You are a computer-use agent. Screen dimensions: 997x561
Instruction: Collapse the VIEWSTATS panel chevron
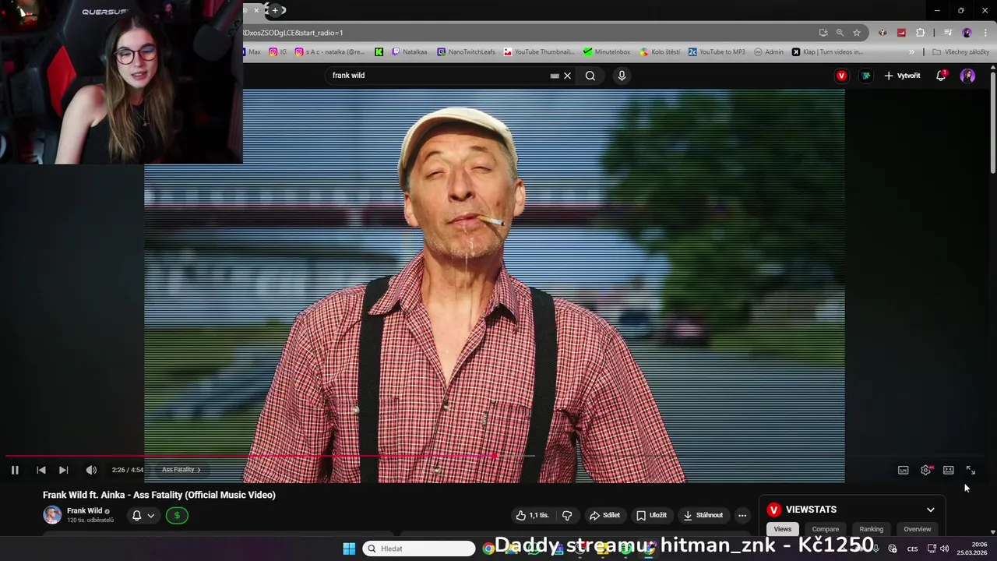tap(930, 510)
